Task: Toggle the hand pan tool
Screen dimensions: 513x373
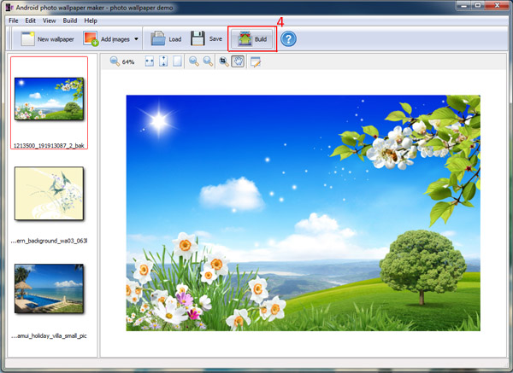Action: pos(238,62)
